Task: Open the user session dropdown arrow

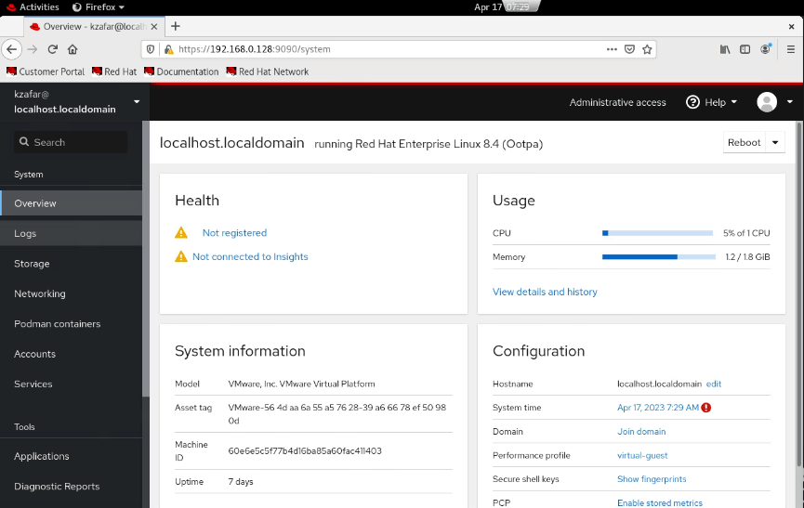Action: coord(790,102)
